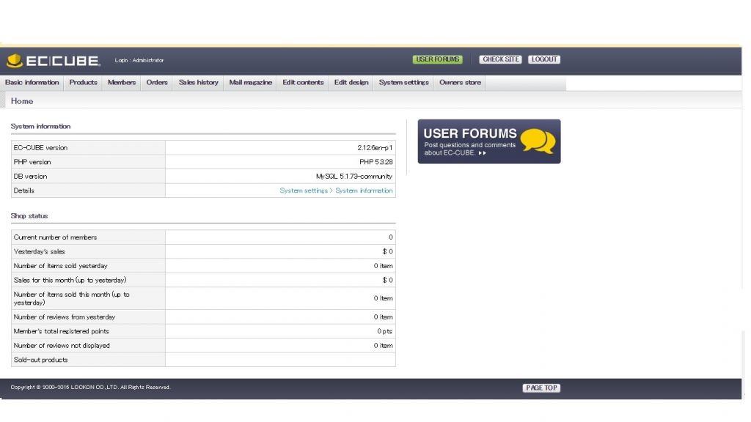Open the USER FORUMS banner panel

coord(488,141)
